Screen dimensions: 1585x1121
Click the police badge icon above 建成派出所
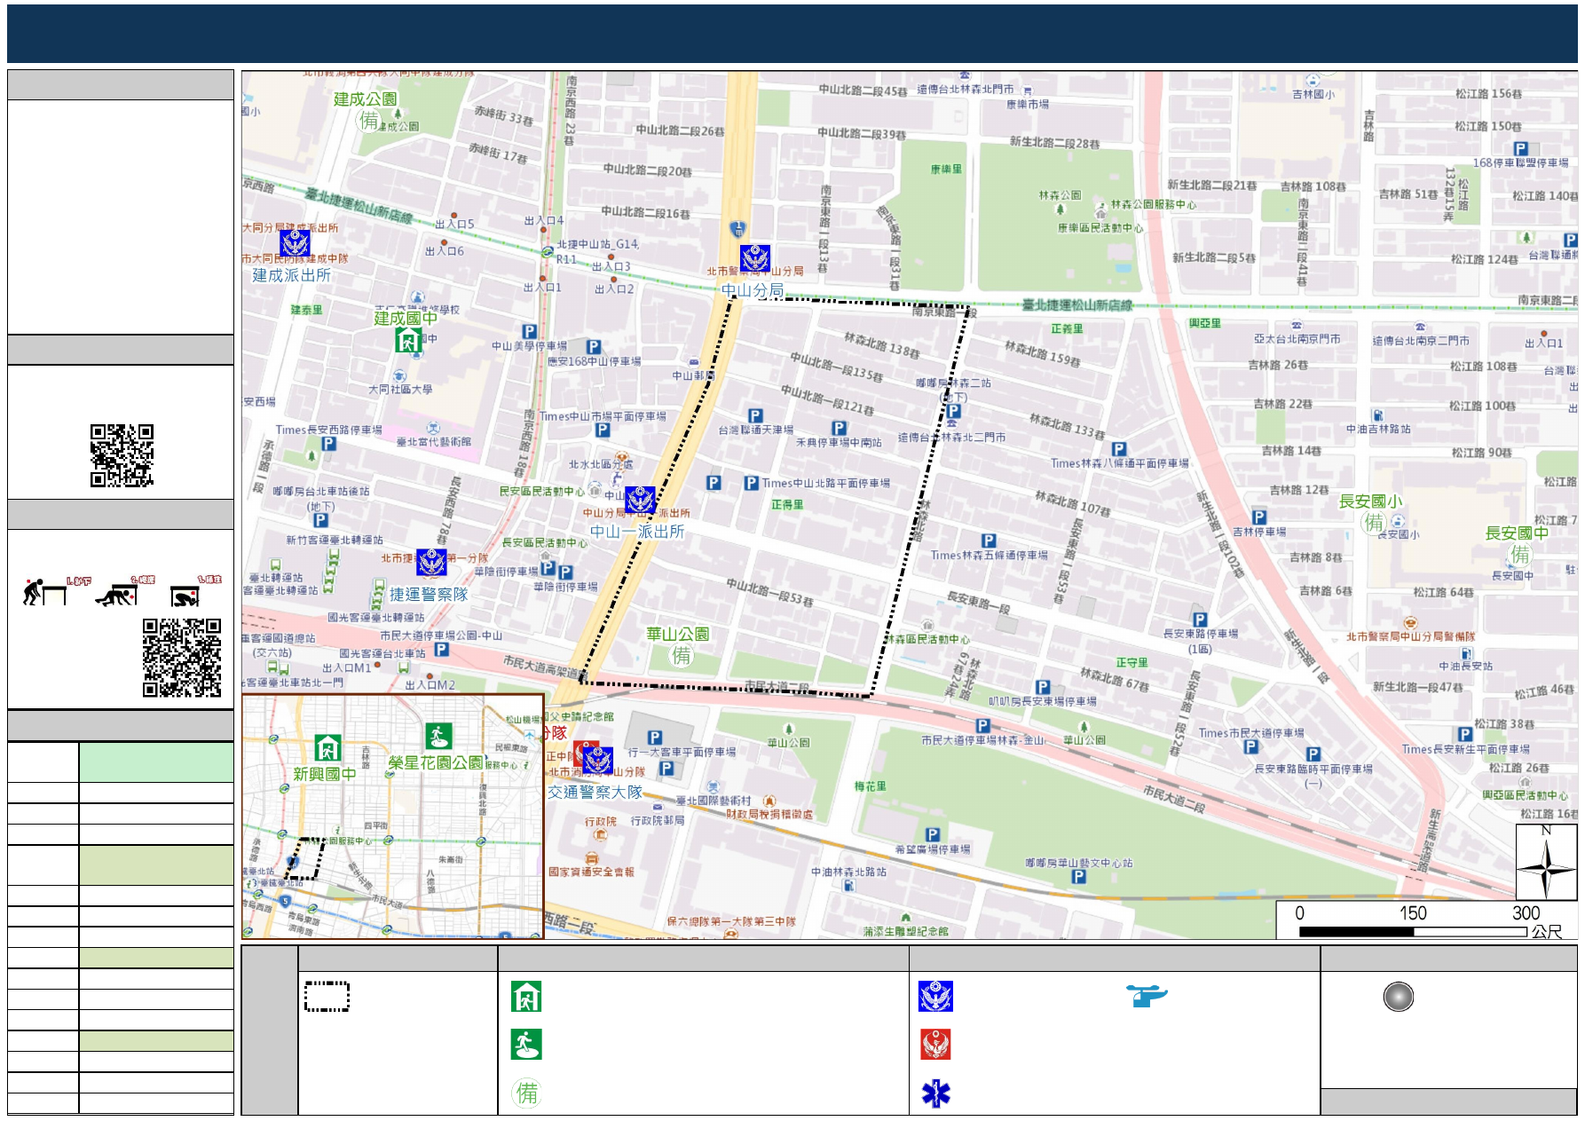click(x=295, y=242)
